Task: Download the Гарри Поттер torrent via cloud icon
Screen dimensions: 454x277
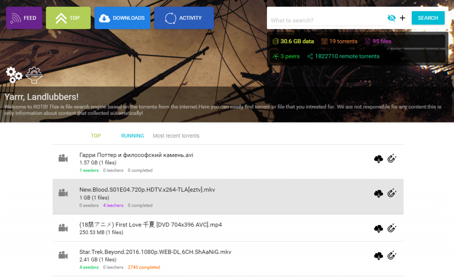Action: click(378, 159)
